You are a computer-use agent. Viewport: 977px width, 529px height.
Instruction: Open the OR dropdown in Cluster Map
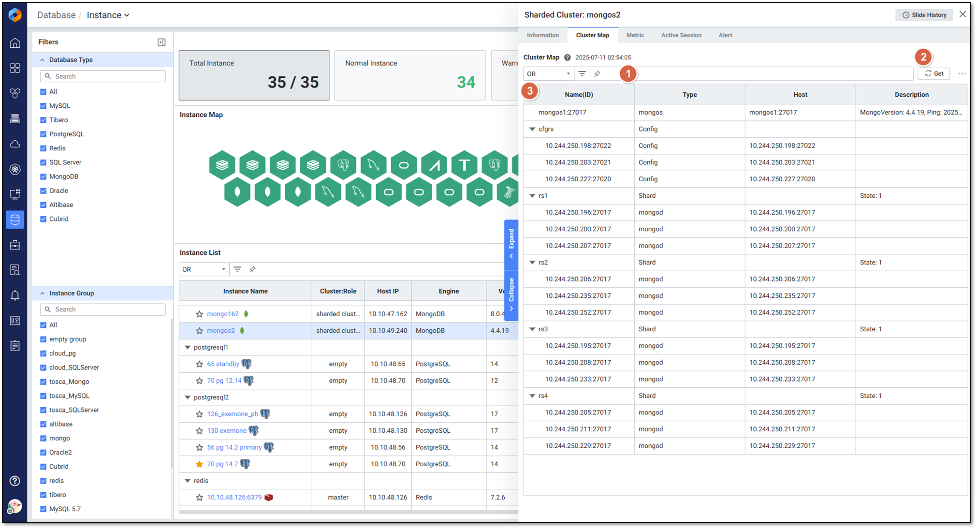pos(548,74)
